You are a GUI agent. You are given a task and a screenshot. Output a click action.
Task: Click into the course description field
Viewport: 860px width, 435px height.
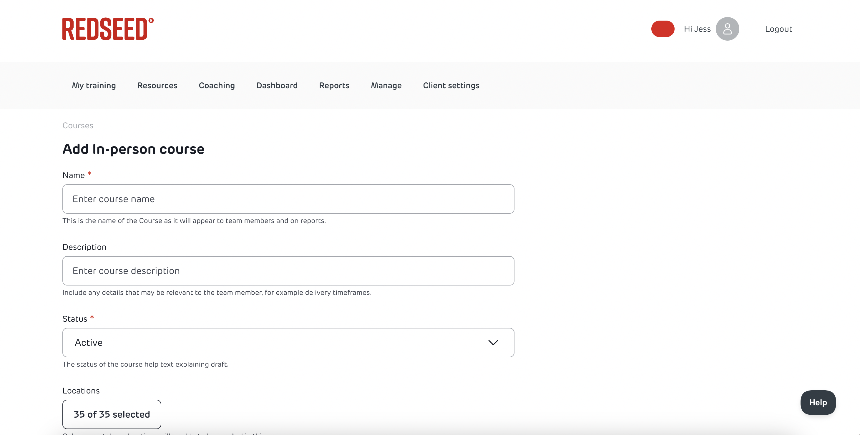(288, 271)
